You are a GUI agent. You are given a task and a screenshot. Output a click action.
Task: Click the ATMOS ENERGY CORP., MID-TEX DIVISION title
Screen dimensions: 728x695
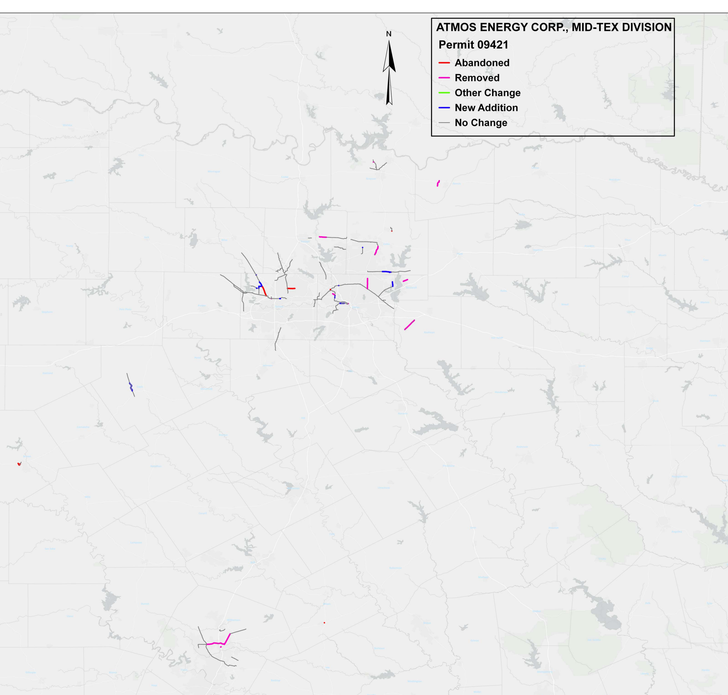[x=555, y=27]
